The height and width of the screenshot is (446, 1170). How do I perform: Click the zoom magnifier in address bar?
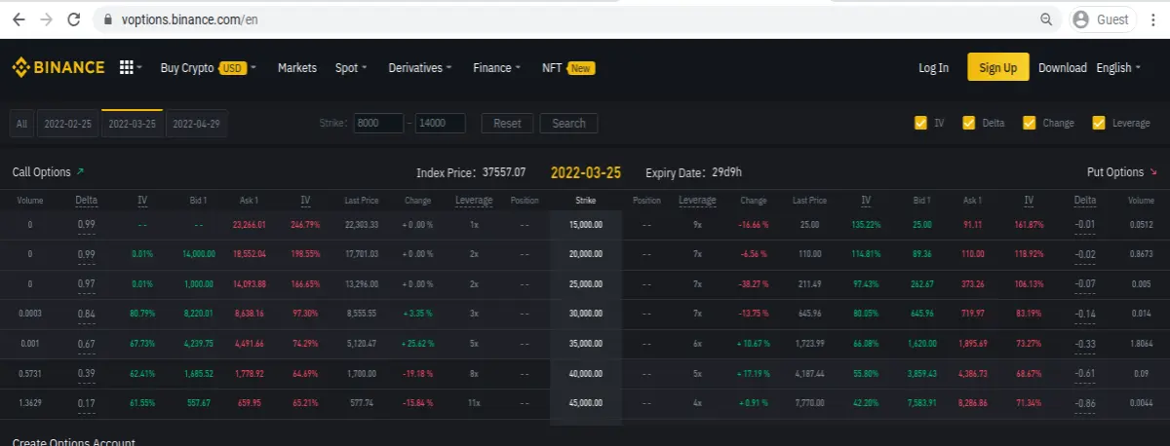point(1047,19)
